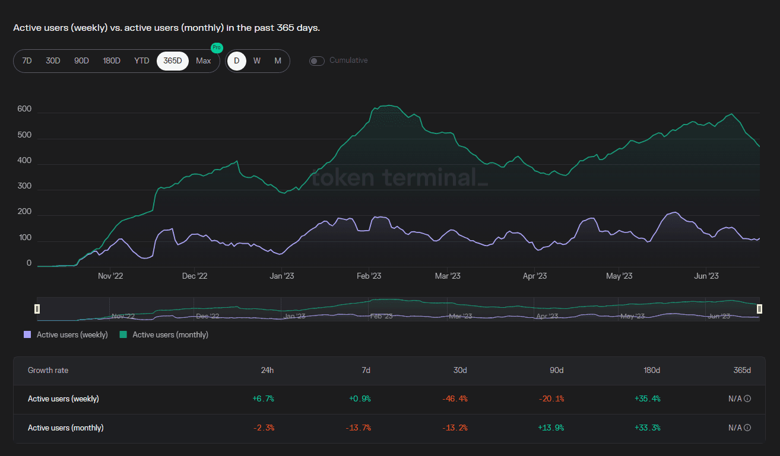This screenshot has width=780, height=456.
Task: Set granularity to weekly (W)
Action: (x=257, y=61)
